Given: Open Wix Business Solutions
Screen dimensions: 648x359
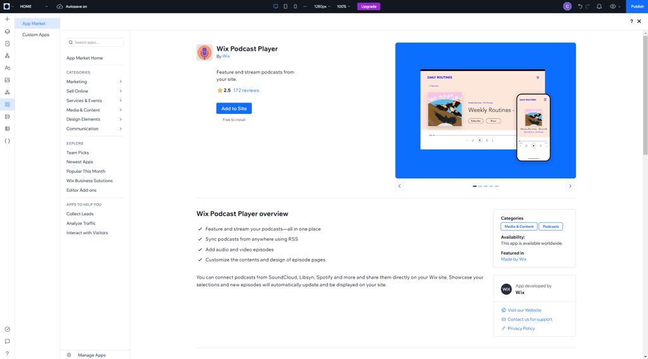Looking at the screenshot, I should coord(90,180).
